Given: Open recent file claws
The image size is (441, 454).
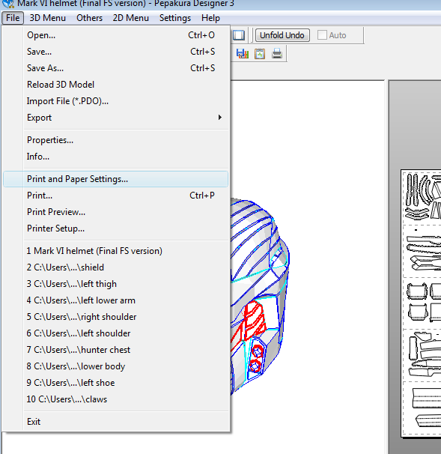Looking at the screenshot, I should (116, 399).
